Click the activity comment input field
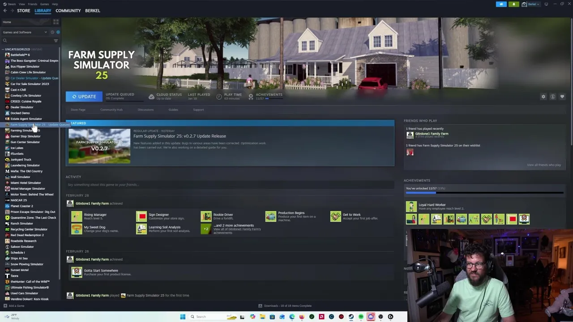This screenshot has height=322, width=573. click(x=230, y=185)
